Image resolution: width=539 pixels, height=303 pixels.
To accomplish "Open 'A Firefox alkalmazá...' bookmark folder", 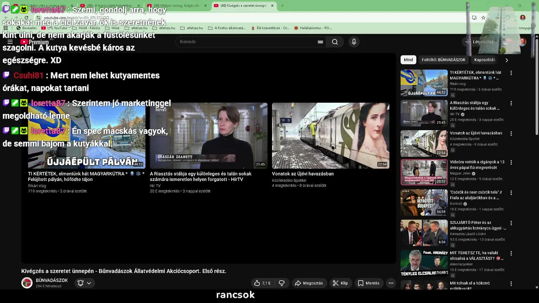I will tap(227, 28).
